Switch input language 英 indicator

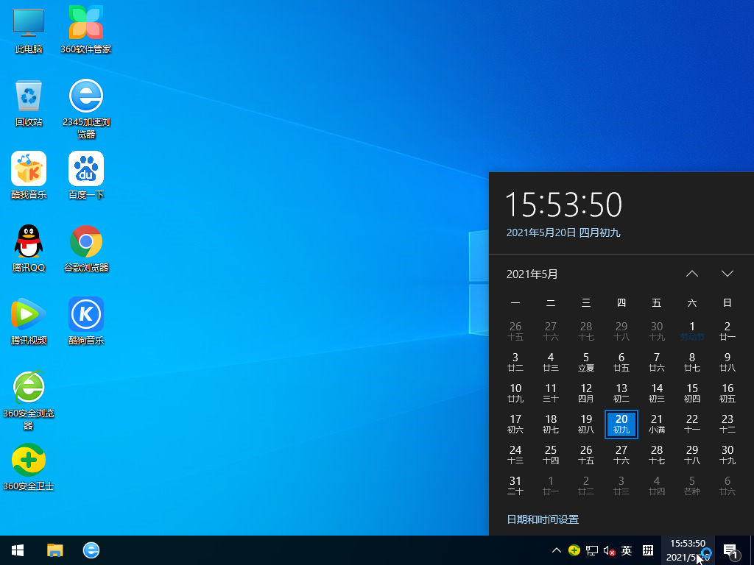[x=627, y=550]
